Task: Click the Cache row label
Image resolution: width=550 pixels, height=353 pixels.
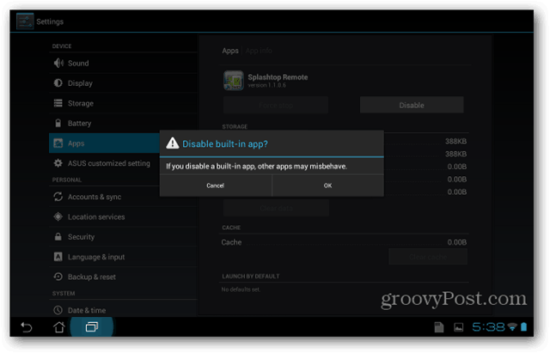Action: pos(231,242)
